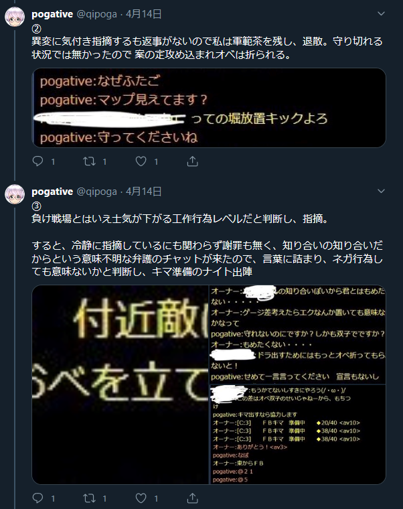
Task: Open the options chevron on tweet ②
Action: 382,13
